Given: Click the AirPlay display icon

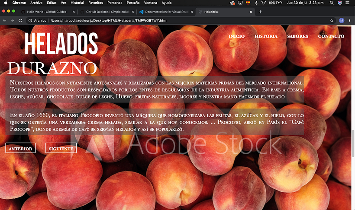Looking at the screenshot, I should (x=240, y=3).
